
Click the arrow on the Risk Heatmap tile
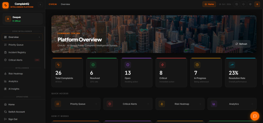pyautogui.click(x=200, y=104)
